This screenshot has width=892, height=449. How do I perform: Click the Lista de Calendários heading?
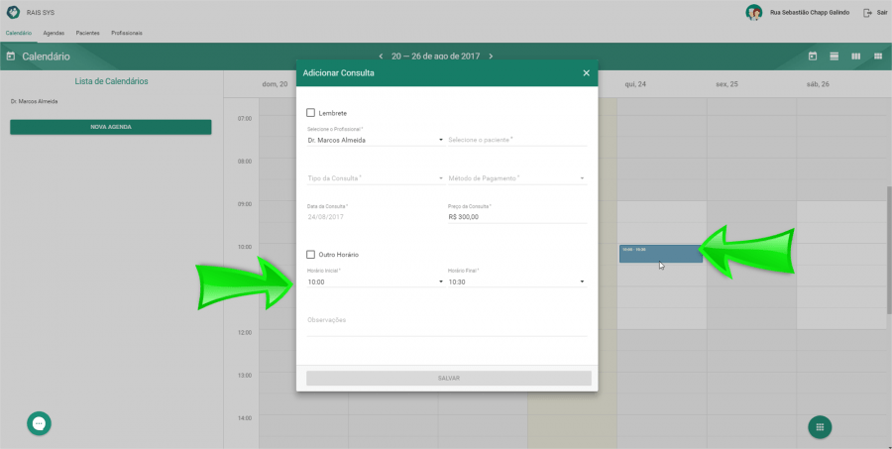tap(111, 81)
